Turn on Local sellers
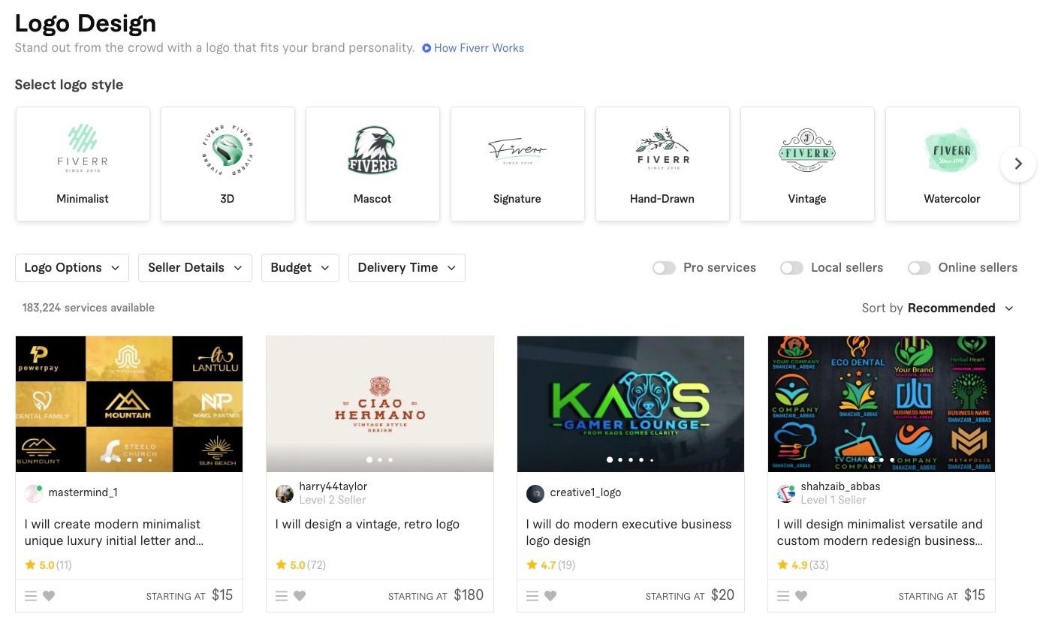This screenshot has height=626, width=1046. [791, 267]
